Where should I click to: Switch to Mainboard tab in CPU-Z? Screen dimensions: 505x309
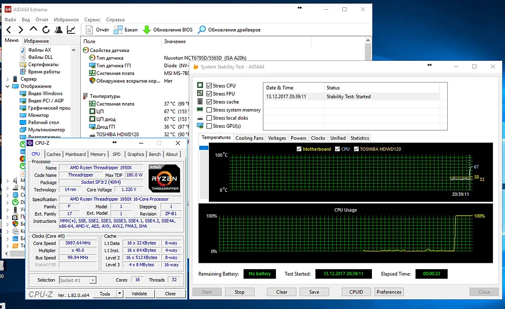click(75, 154)
